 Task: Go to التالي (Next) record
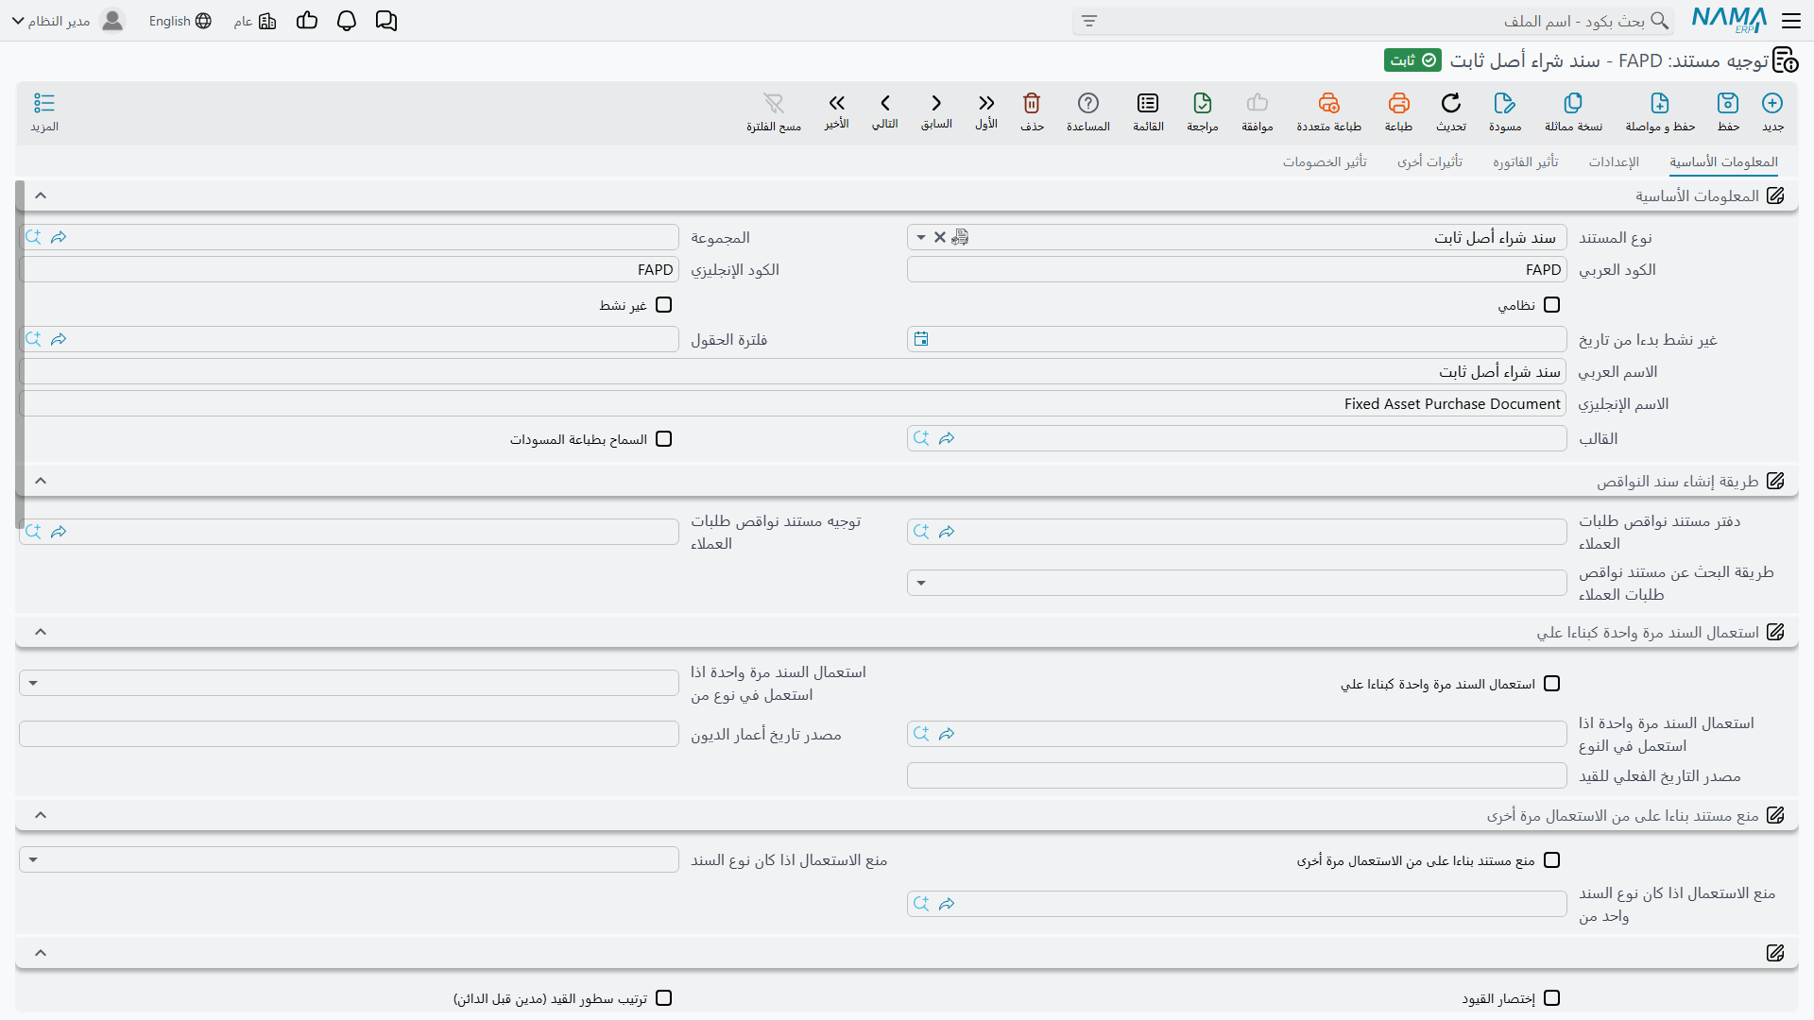tap(885, 103)
